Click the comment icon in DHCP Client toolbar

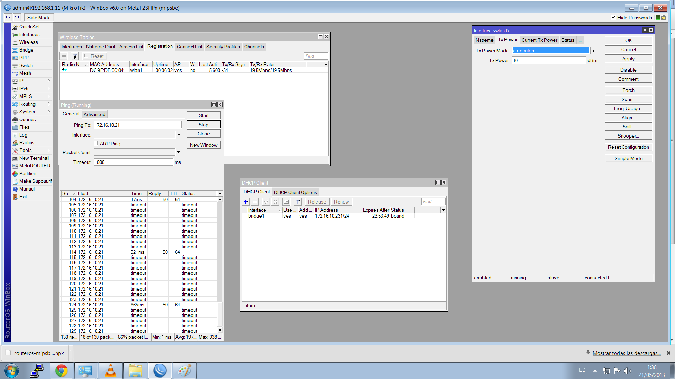(x=286, y=202)
